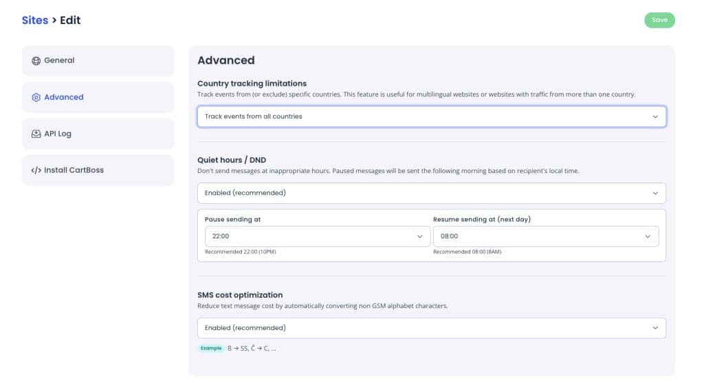This screenshot has width=704, height=383.
Task: Open the Track events from all countries dropdown
Action: click(x=432, y=117)
